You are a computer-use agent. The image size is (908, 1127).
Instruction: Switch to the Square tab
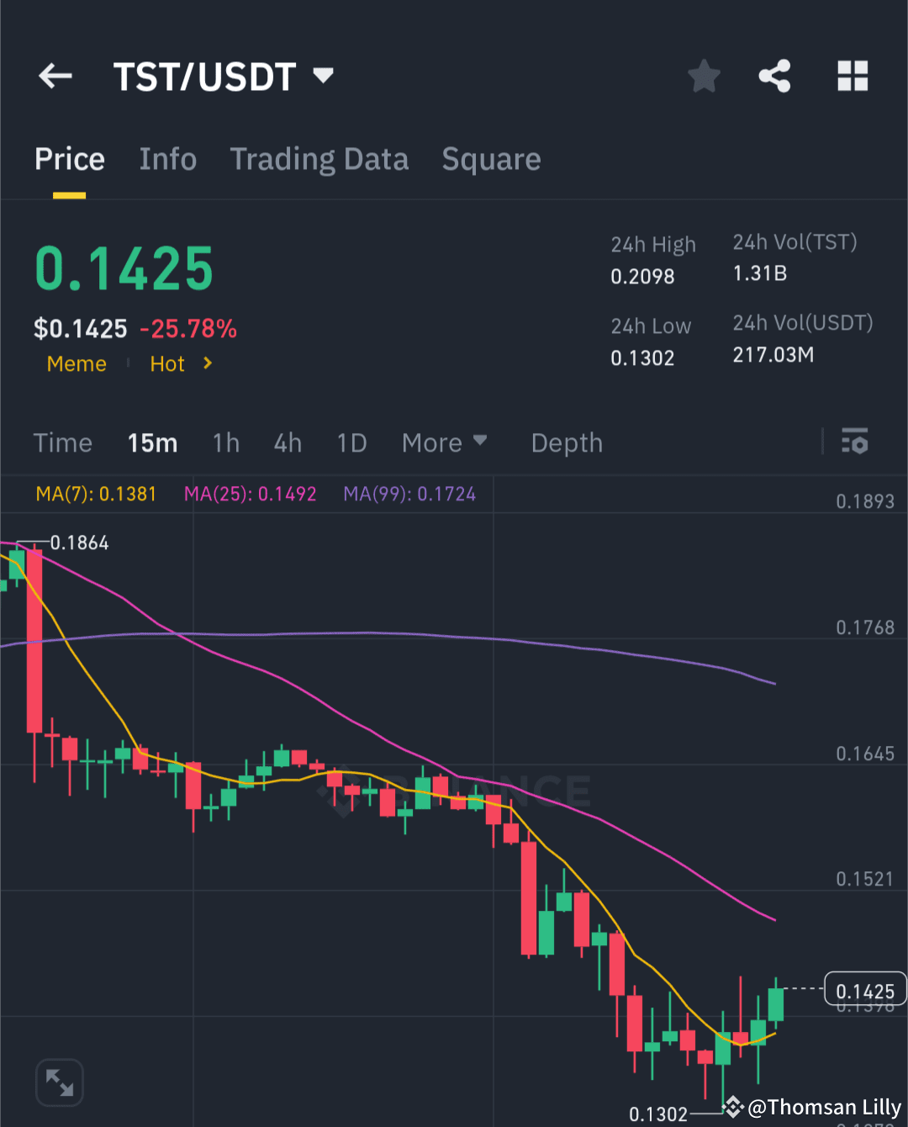(x=491, y=159)
